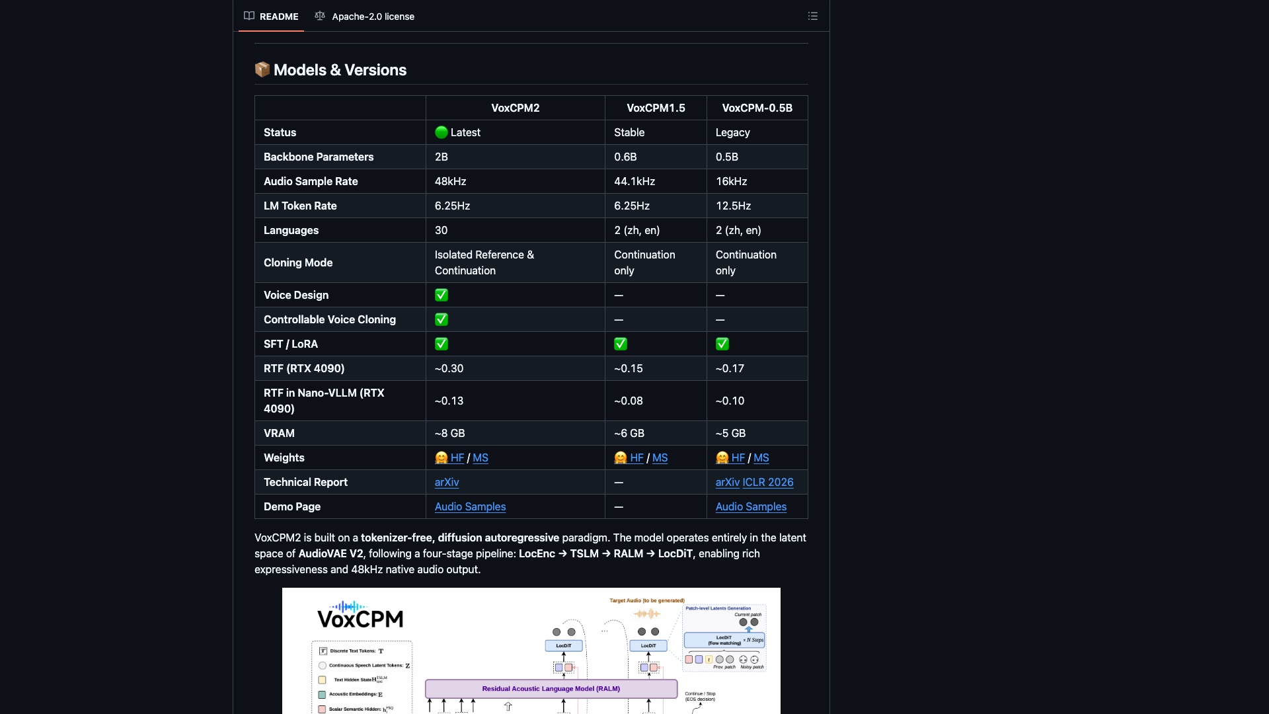Open VoxCPM-0.5B MS weights link
The height and width of the screenshot is (714, 1269).
[x=761, y=457]
